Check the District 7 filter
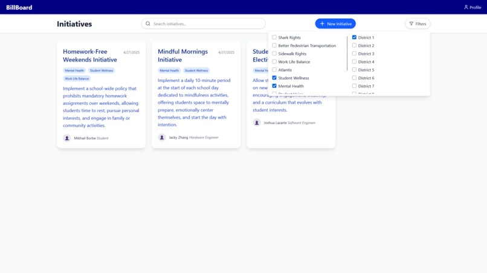This screenshot has width=487, height=273. (x=354, y=86)
